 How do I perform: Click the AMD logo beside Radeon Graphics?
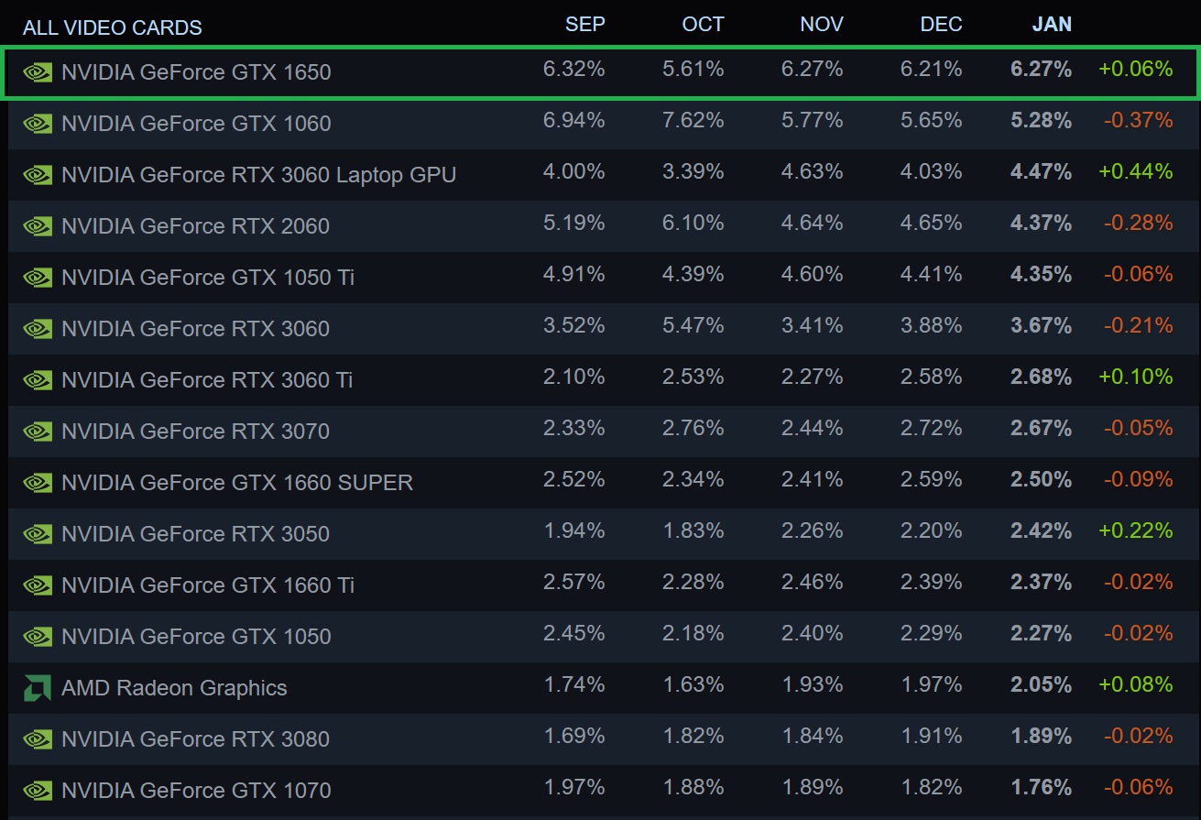tap(38, 688)
